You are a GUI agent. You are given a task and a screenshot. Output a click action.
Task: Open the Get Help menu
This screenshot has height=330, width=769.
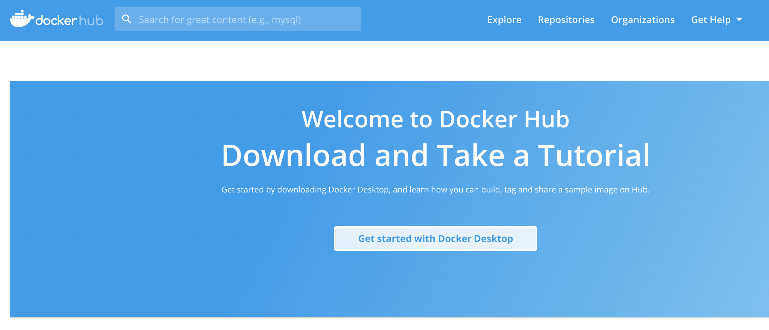tap(716, 20)
